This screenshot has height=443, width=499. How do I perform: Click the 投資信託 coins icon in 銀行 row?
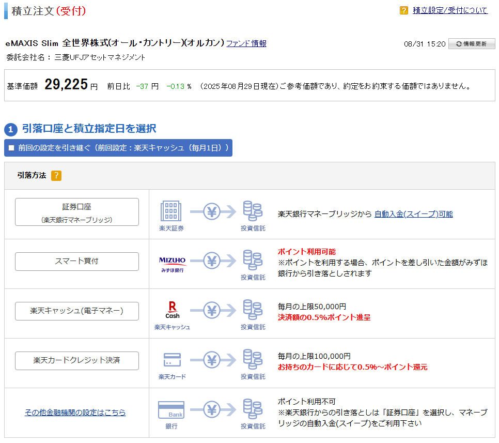pyautogui.click(x=253, y=409)
